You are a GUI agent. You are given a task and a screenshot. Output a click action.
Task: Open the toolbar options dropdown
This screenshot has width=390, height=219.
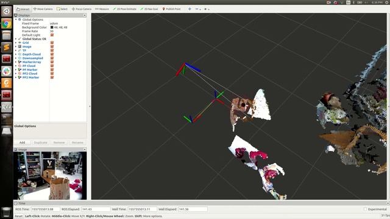[207, 9]
